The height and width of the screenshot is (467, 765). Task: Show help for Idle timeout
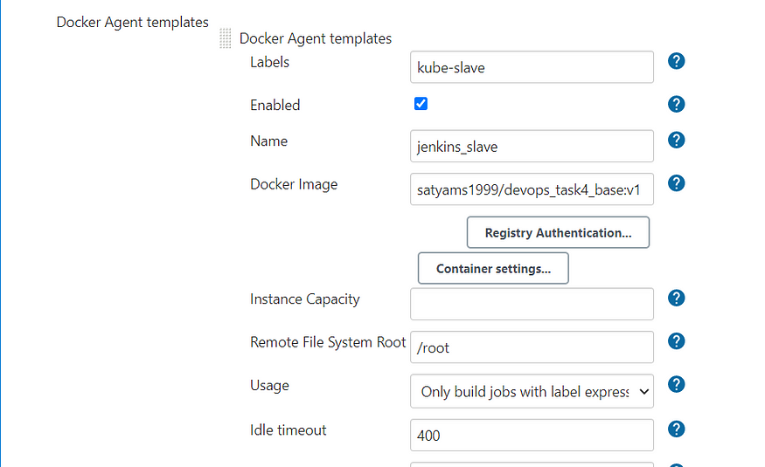(x=676, y=429)
